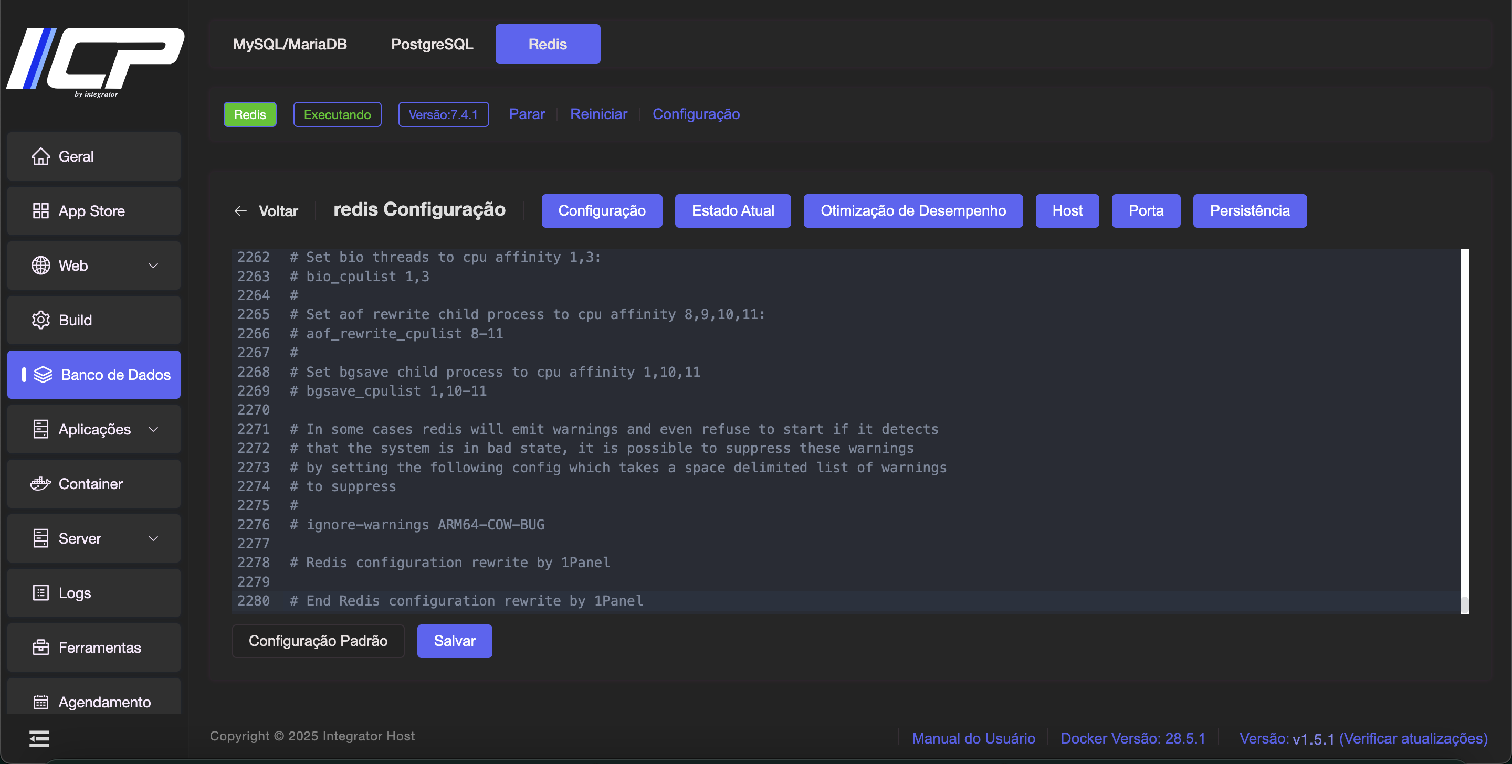Restore Configuração Padrão defaults
1512x764 pixels.
tap(318, 641)
